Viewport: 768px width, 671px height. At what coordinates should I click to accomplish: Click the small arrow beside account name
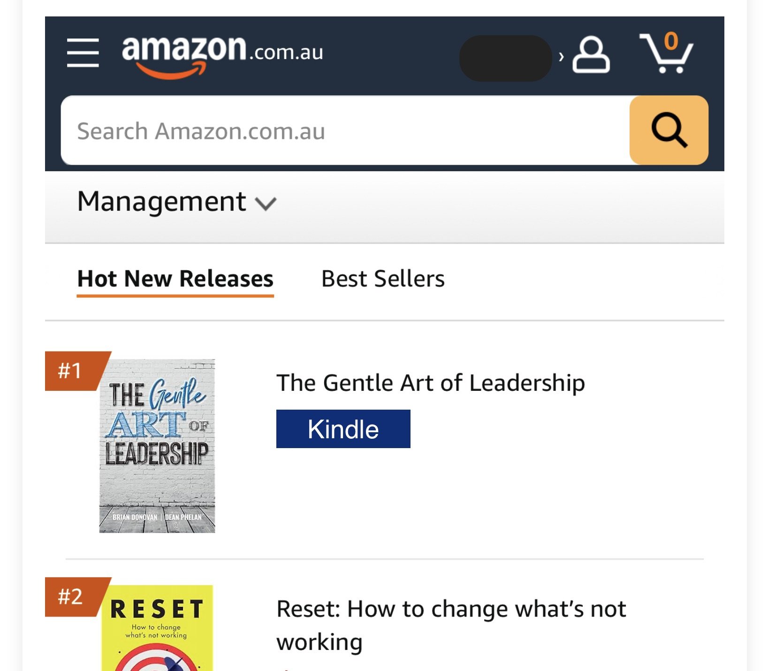point(561,57)
